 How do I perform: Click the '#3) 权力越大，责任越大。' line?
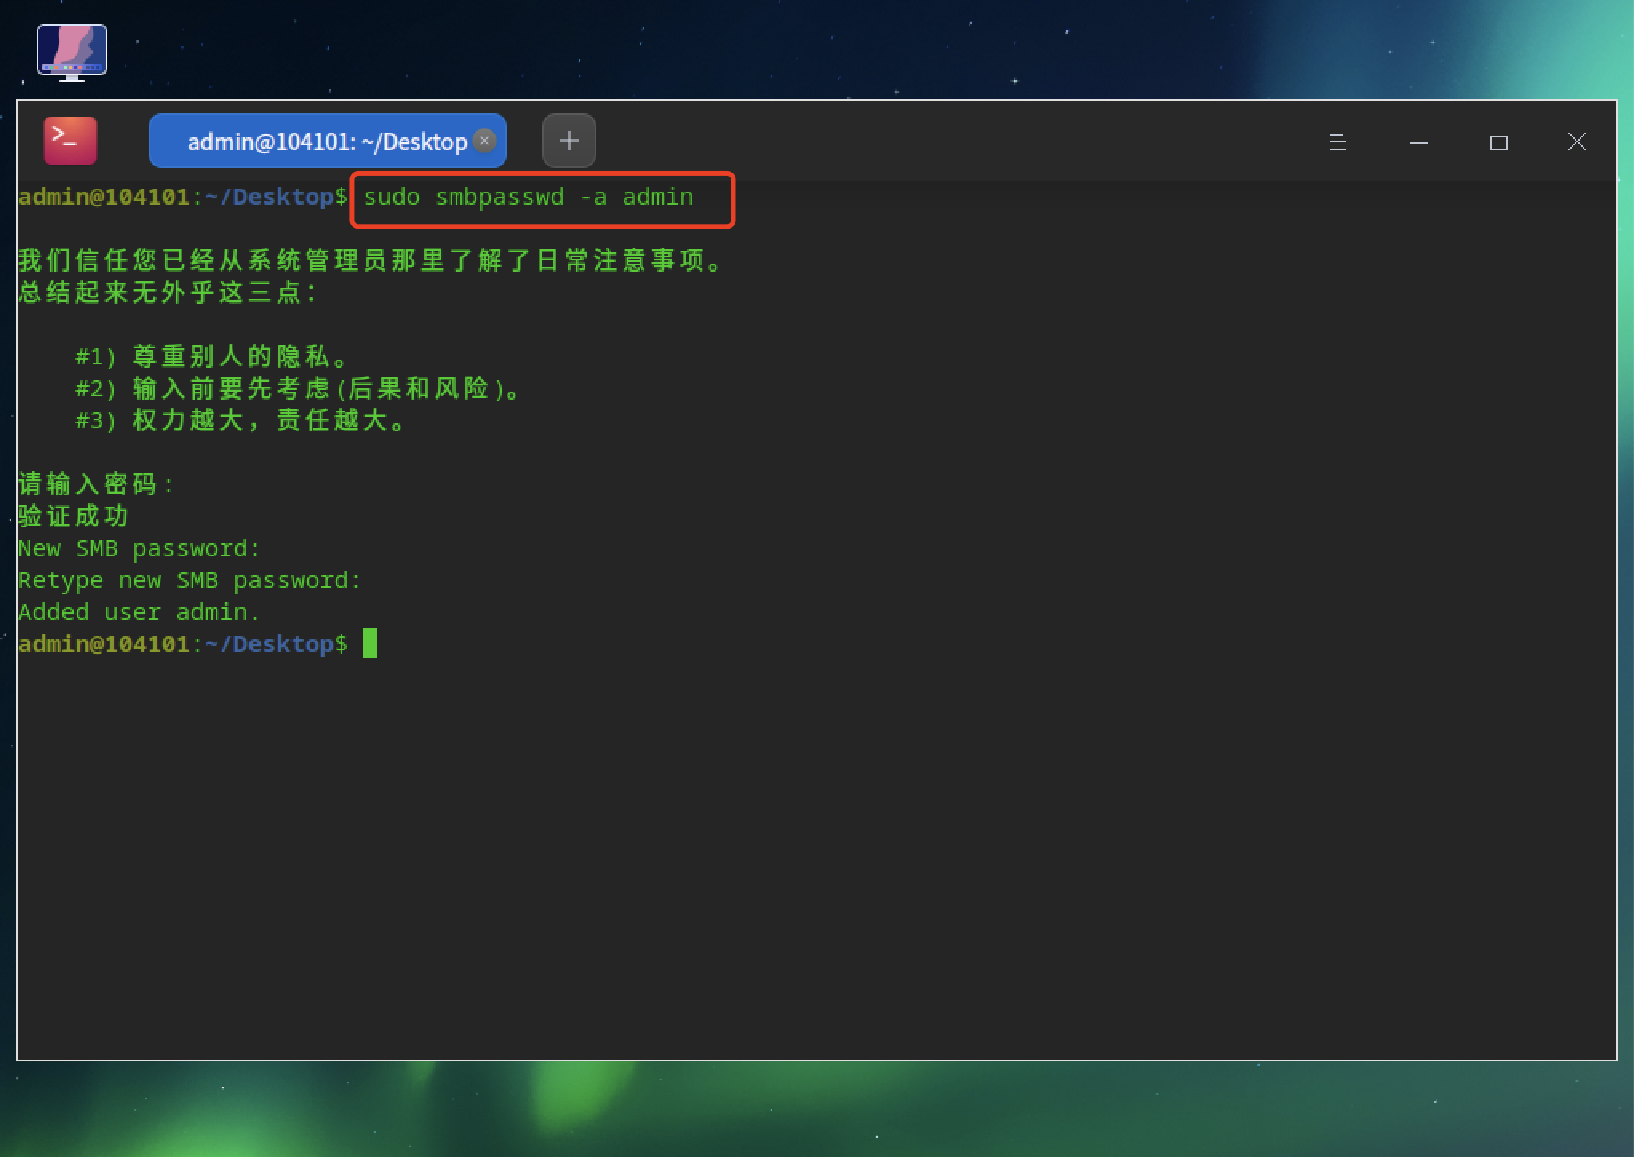[240, 420]
